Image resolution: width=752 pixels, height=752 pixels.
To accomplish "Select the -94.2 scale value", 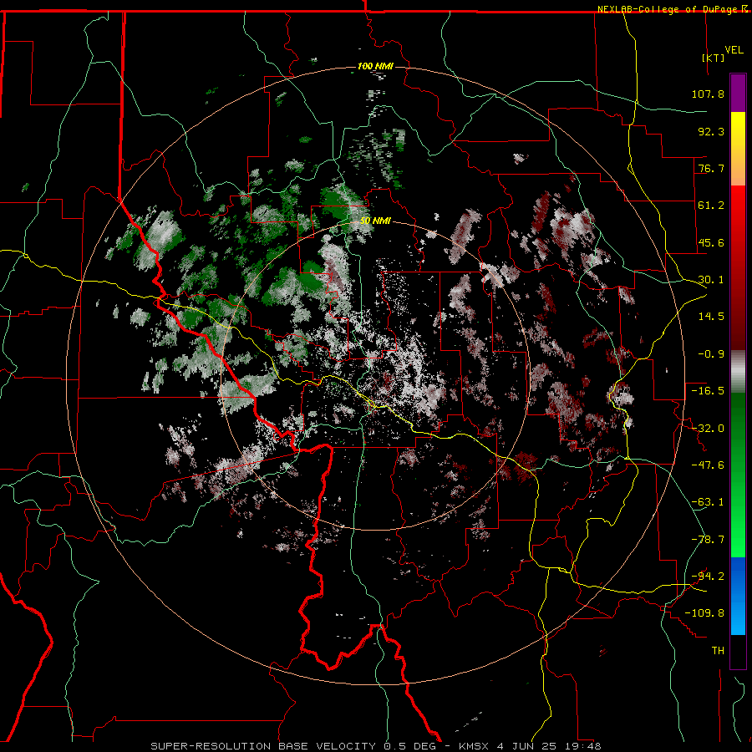I will (x=708, y=577).
